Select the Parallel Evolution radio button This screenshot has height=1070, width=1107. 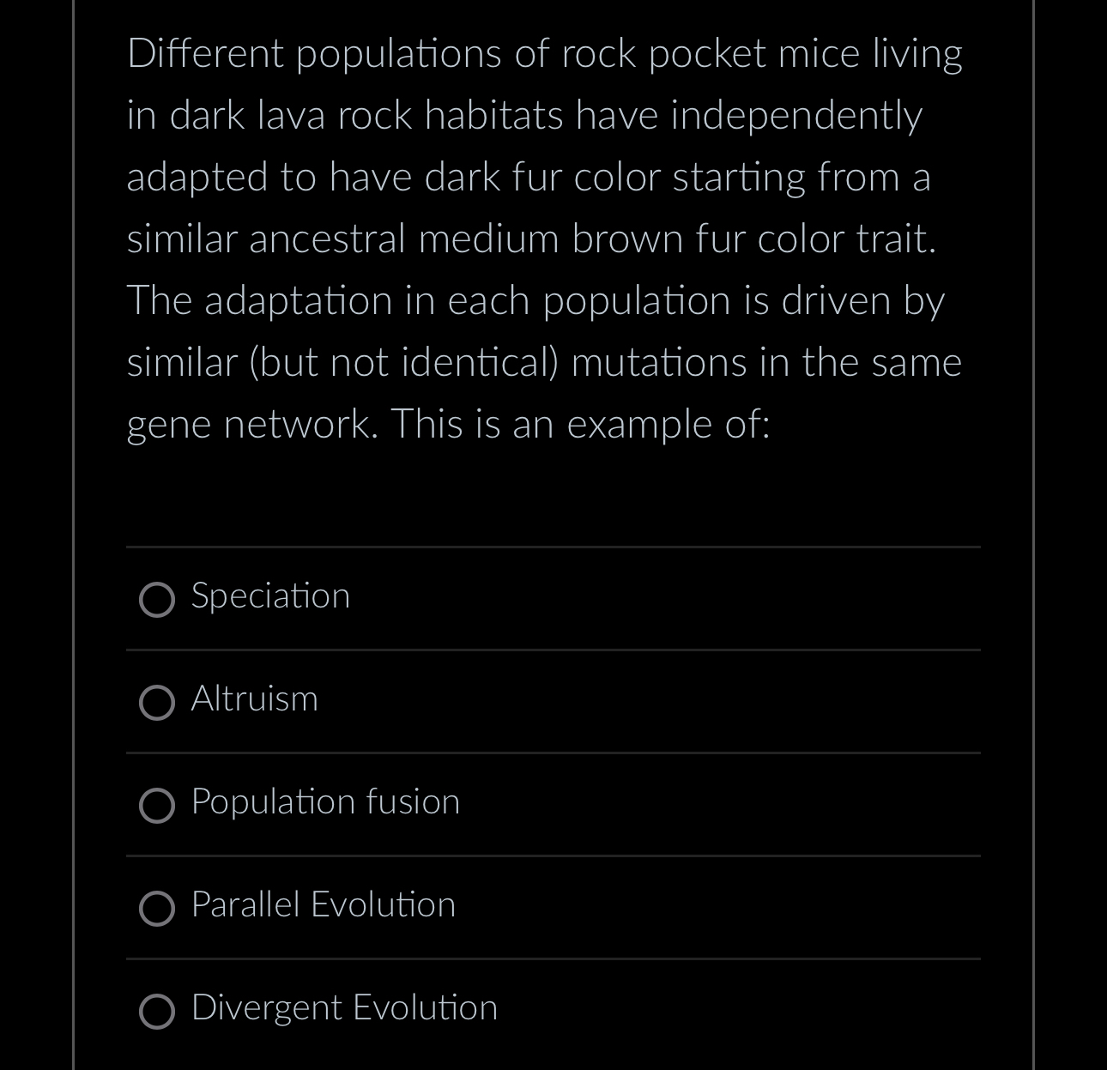(157, 909)
